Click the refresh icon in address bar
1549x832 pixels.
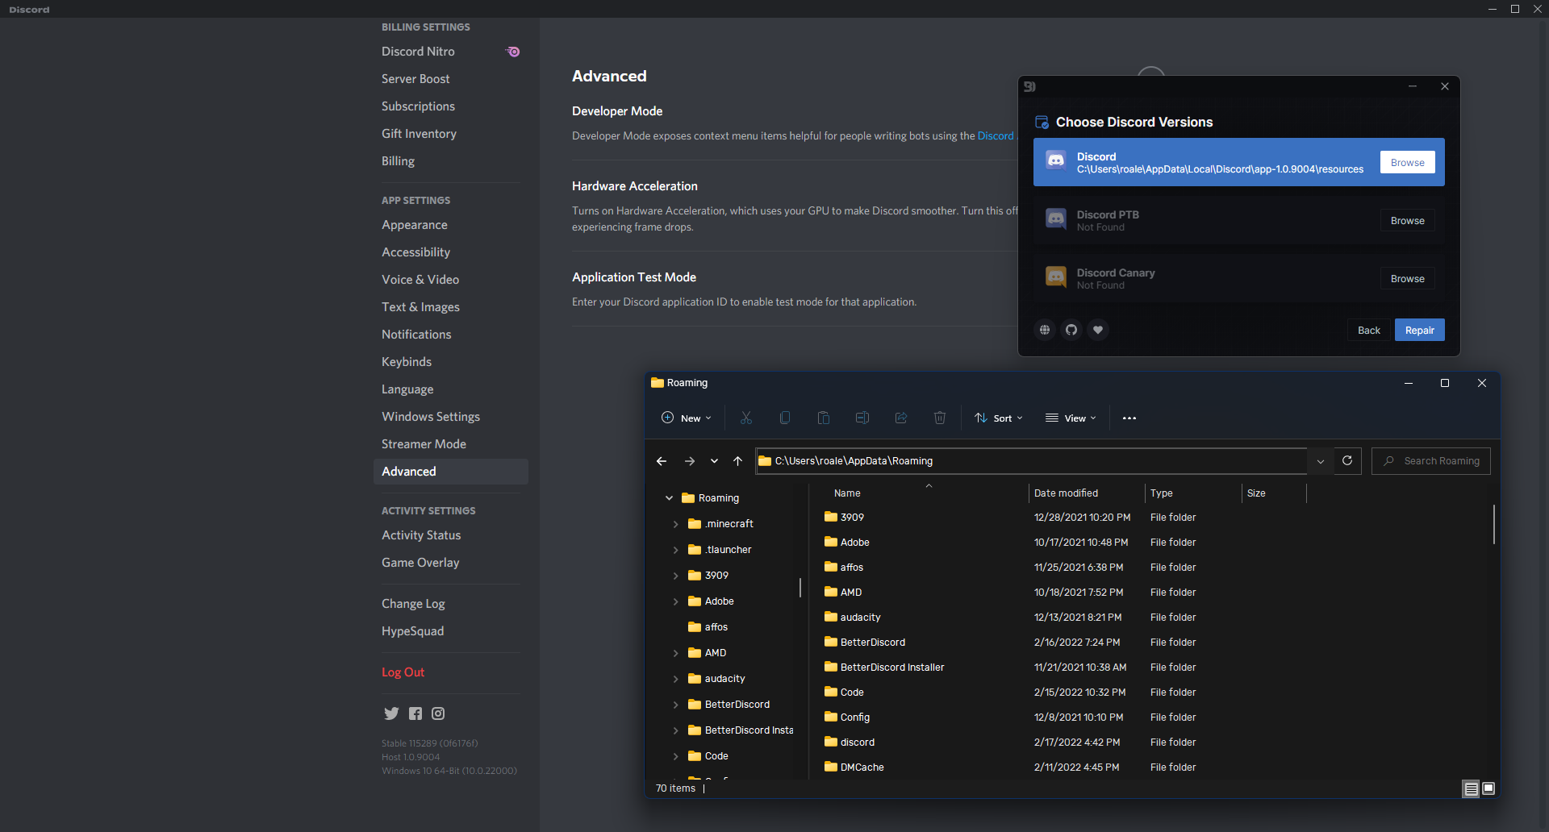(x=1347, y=460)
